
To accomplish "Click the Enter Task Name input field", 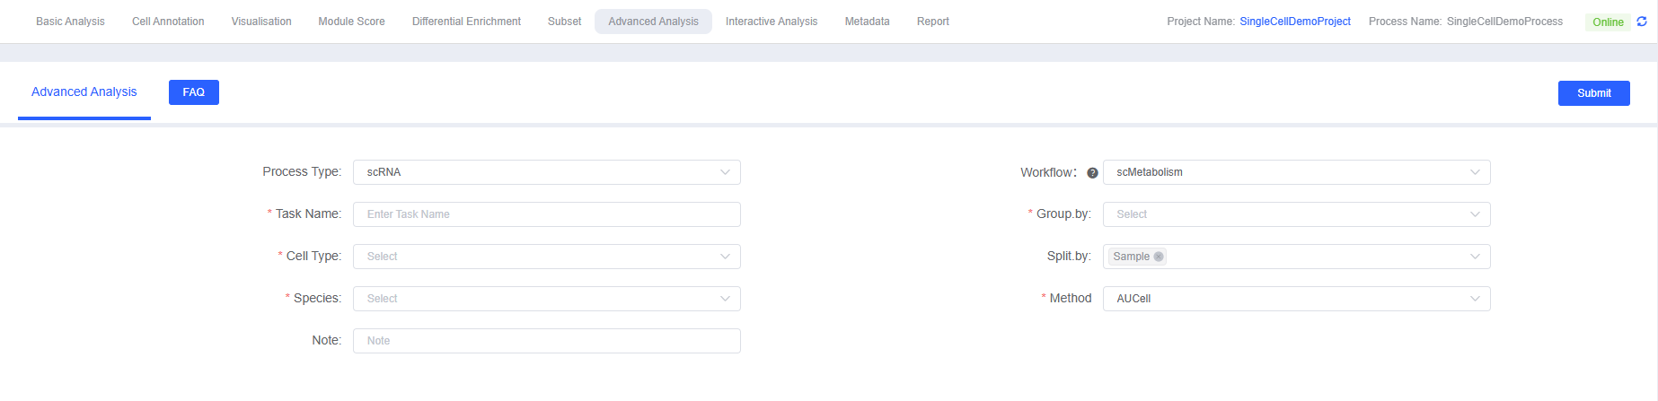I will 546,214.
